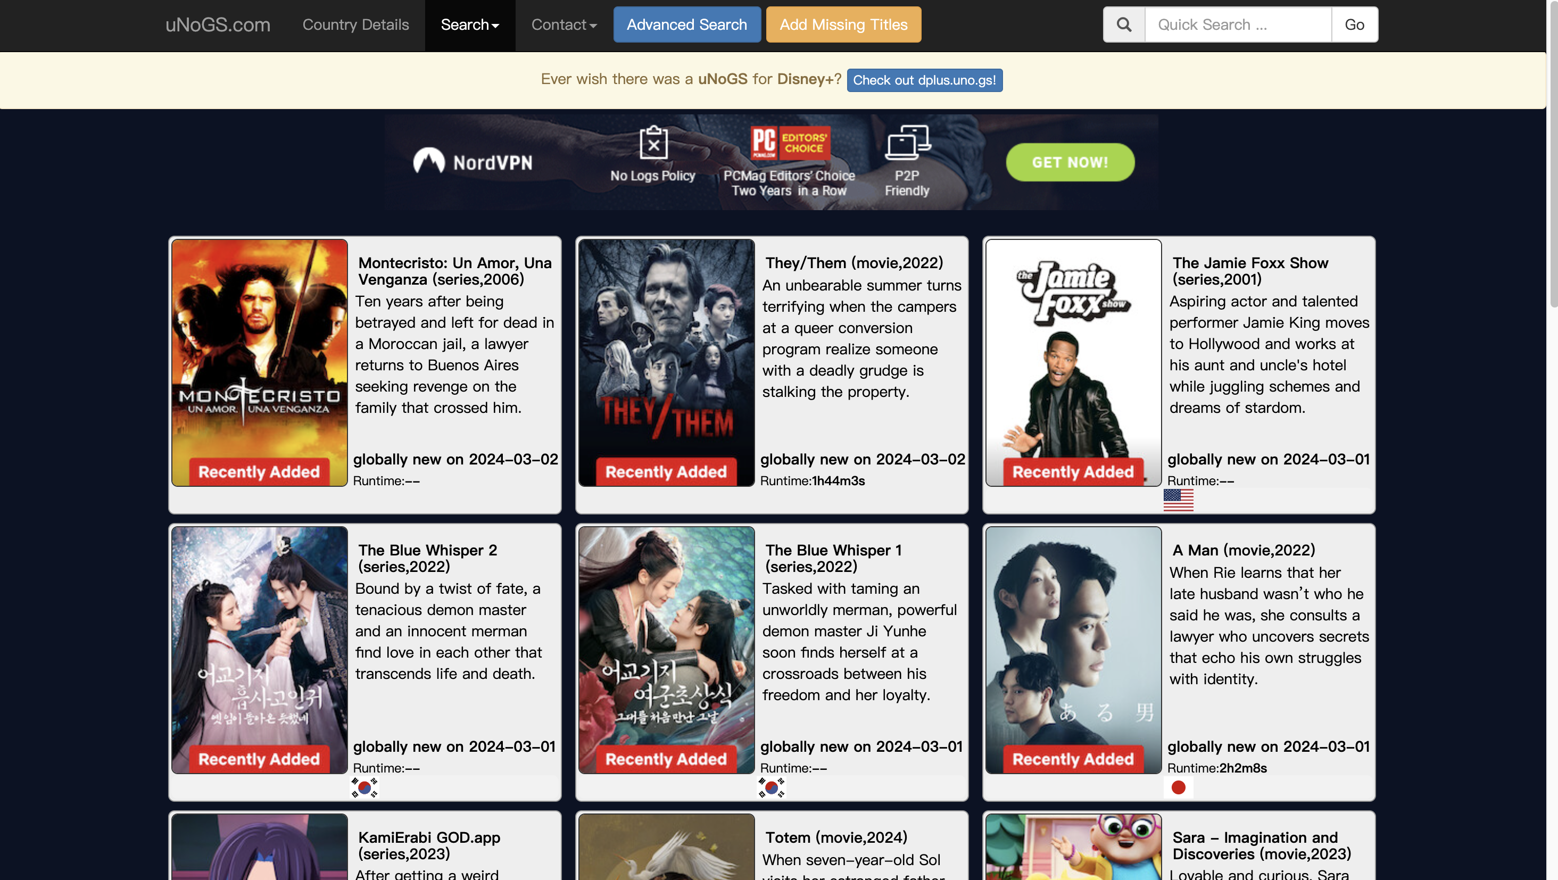
Task: Click the magnifying glass search icon
Action: click(1124, 25)
